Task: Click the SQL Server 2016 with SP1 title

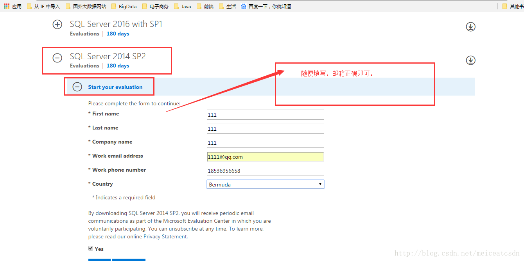Action: click(116, 24)
